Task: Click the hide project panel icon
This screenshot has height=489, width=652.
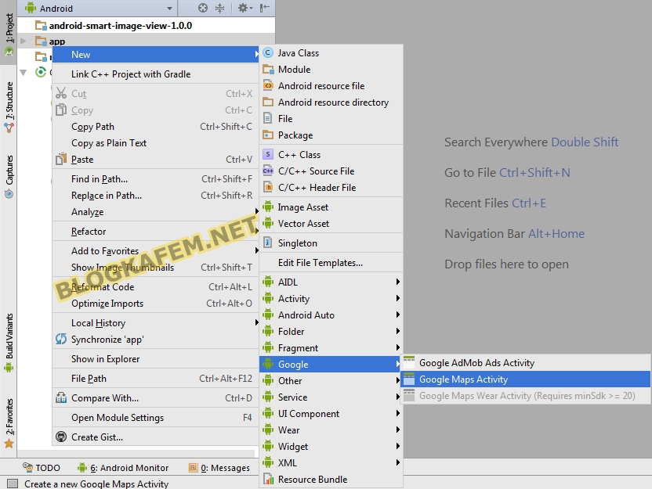Action: click(x=264, y=8)
